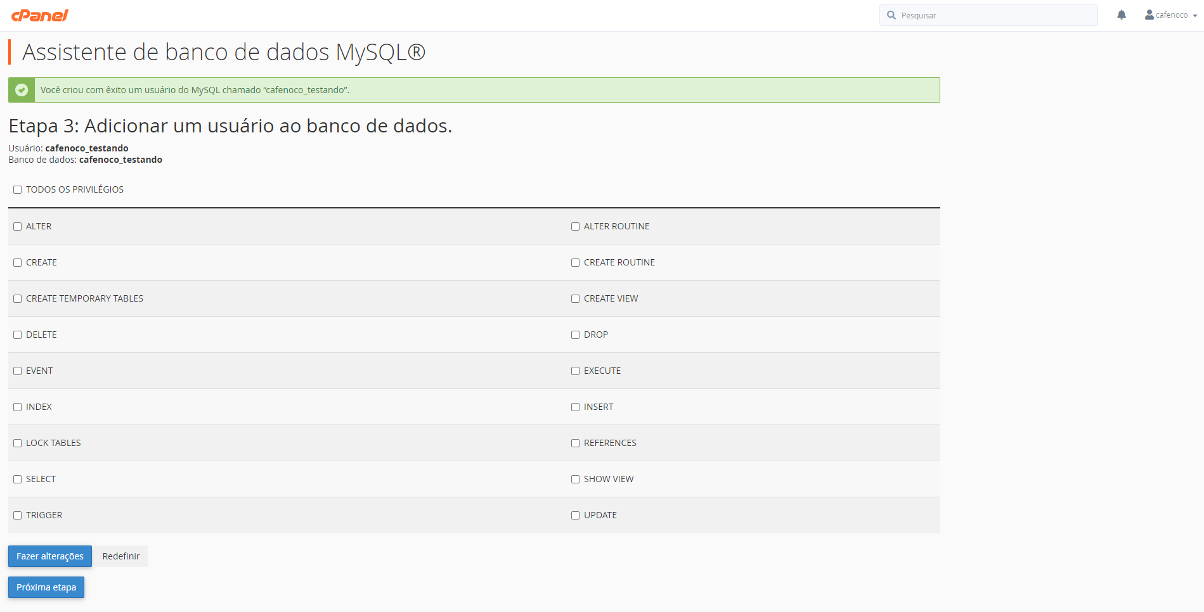Click the success message text about cafenoco_testando

[x=195, y=90]
